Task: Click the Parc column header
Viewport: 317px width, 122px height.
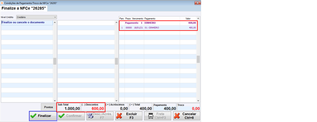Action: point(122,18)
